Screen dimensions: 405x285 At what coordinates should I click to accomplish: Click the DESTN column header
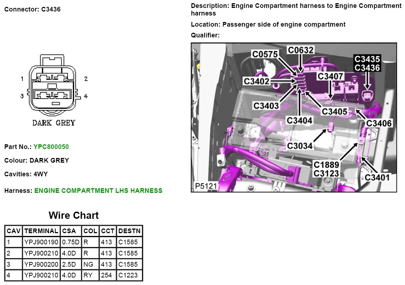click(x=130, y=231)
